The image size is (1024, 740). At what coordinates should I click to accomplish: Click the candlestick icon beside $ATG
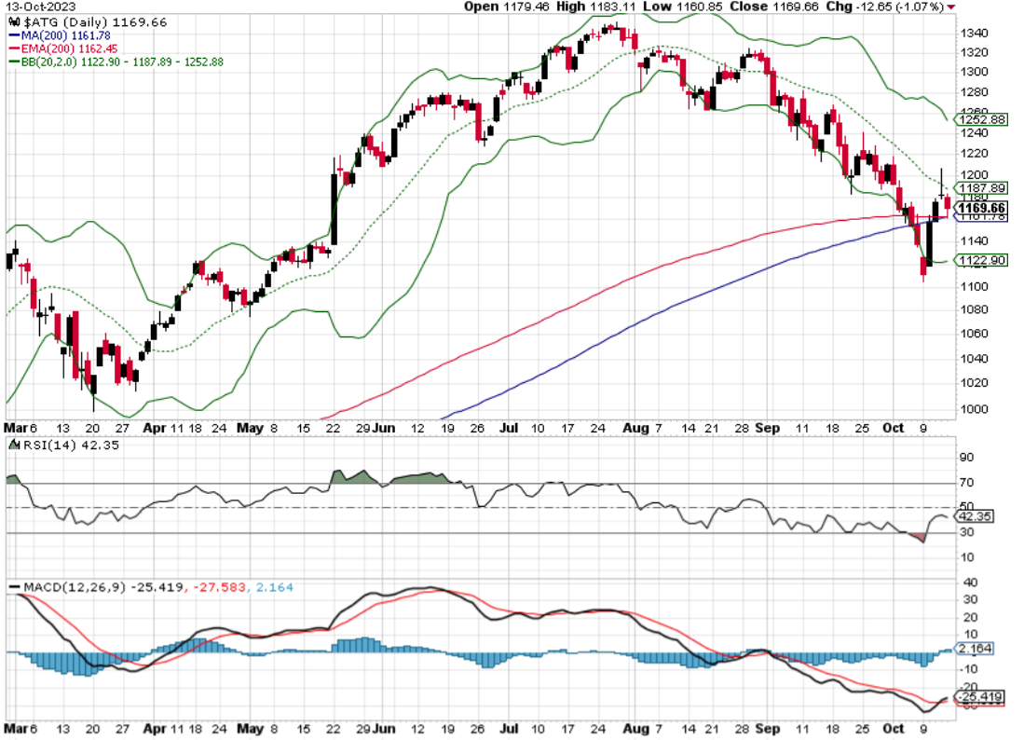click(x=14, y=22)
